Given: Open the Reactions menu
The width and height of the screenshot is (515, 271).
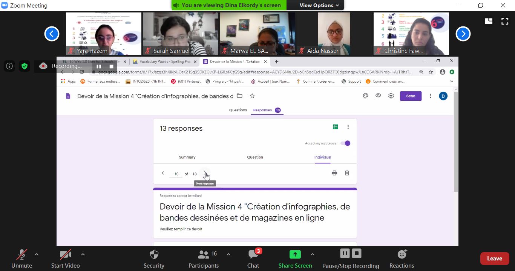Looking at the screenshot, I should point(402,254).
